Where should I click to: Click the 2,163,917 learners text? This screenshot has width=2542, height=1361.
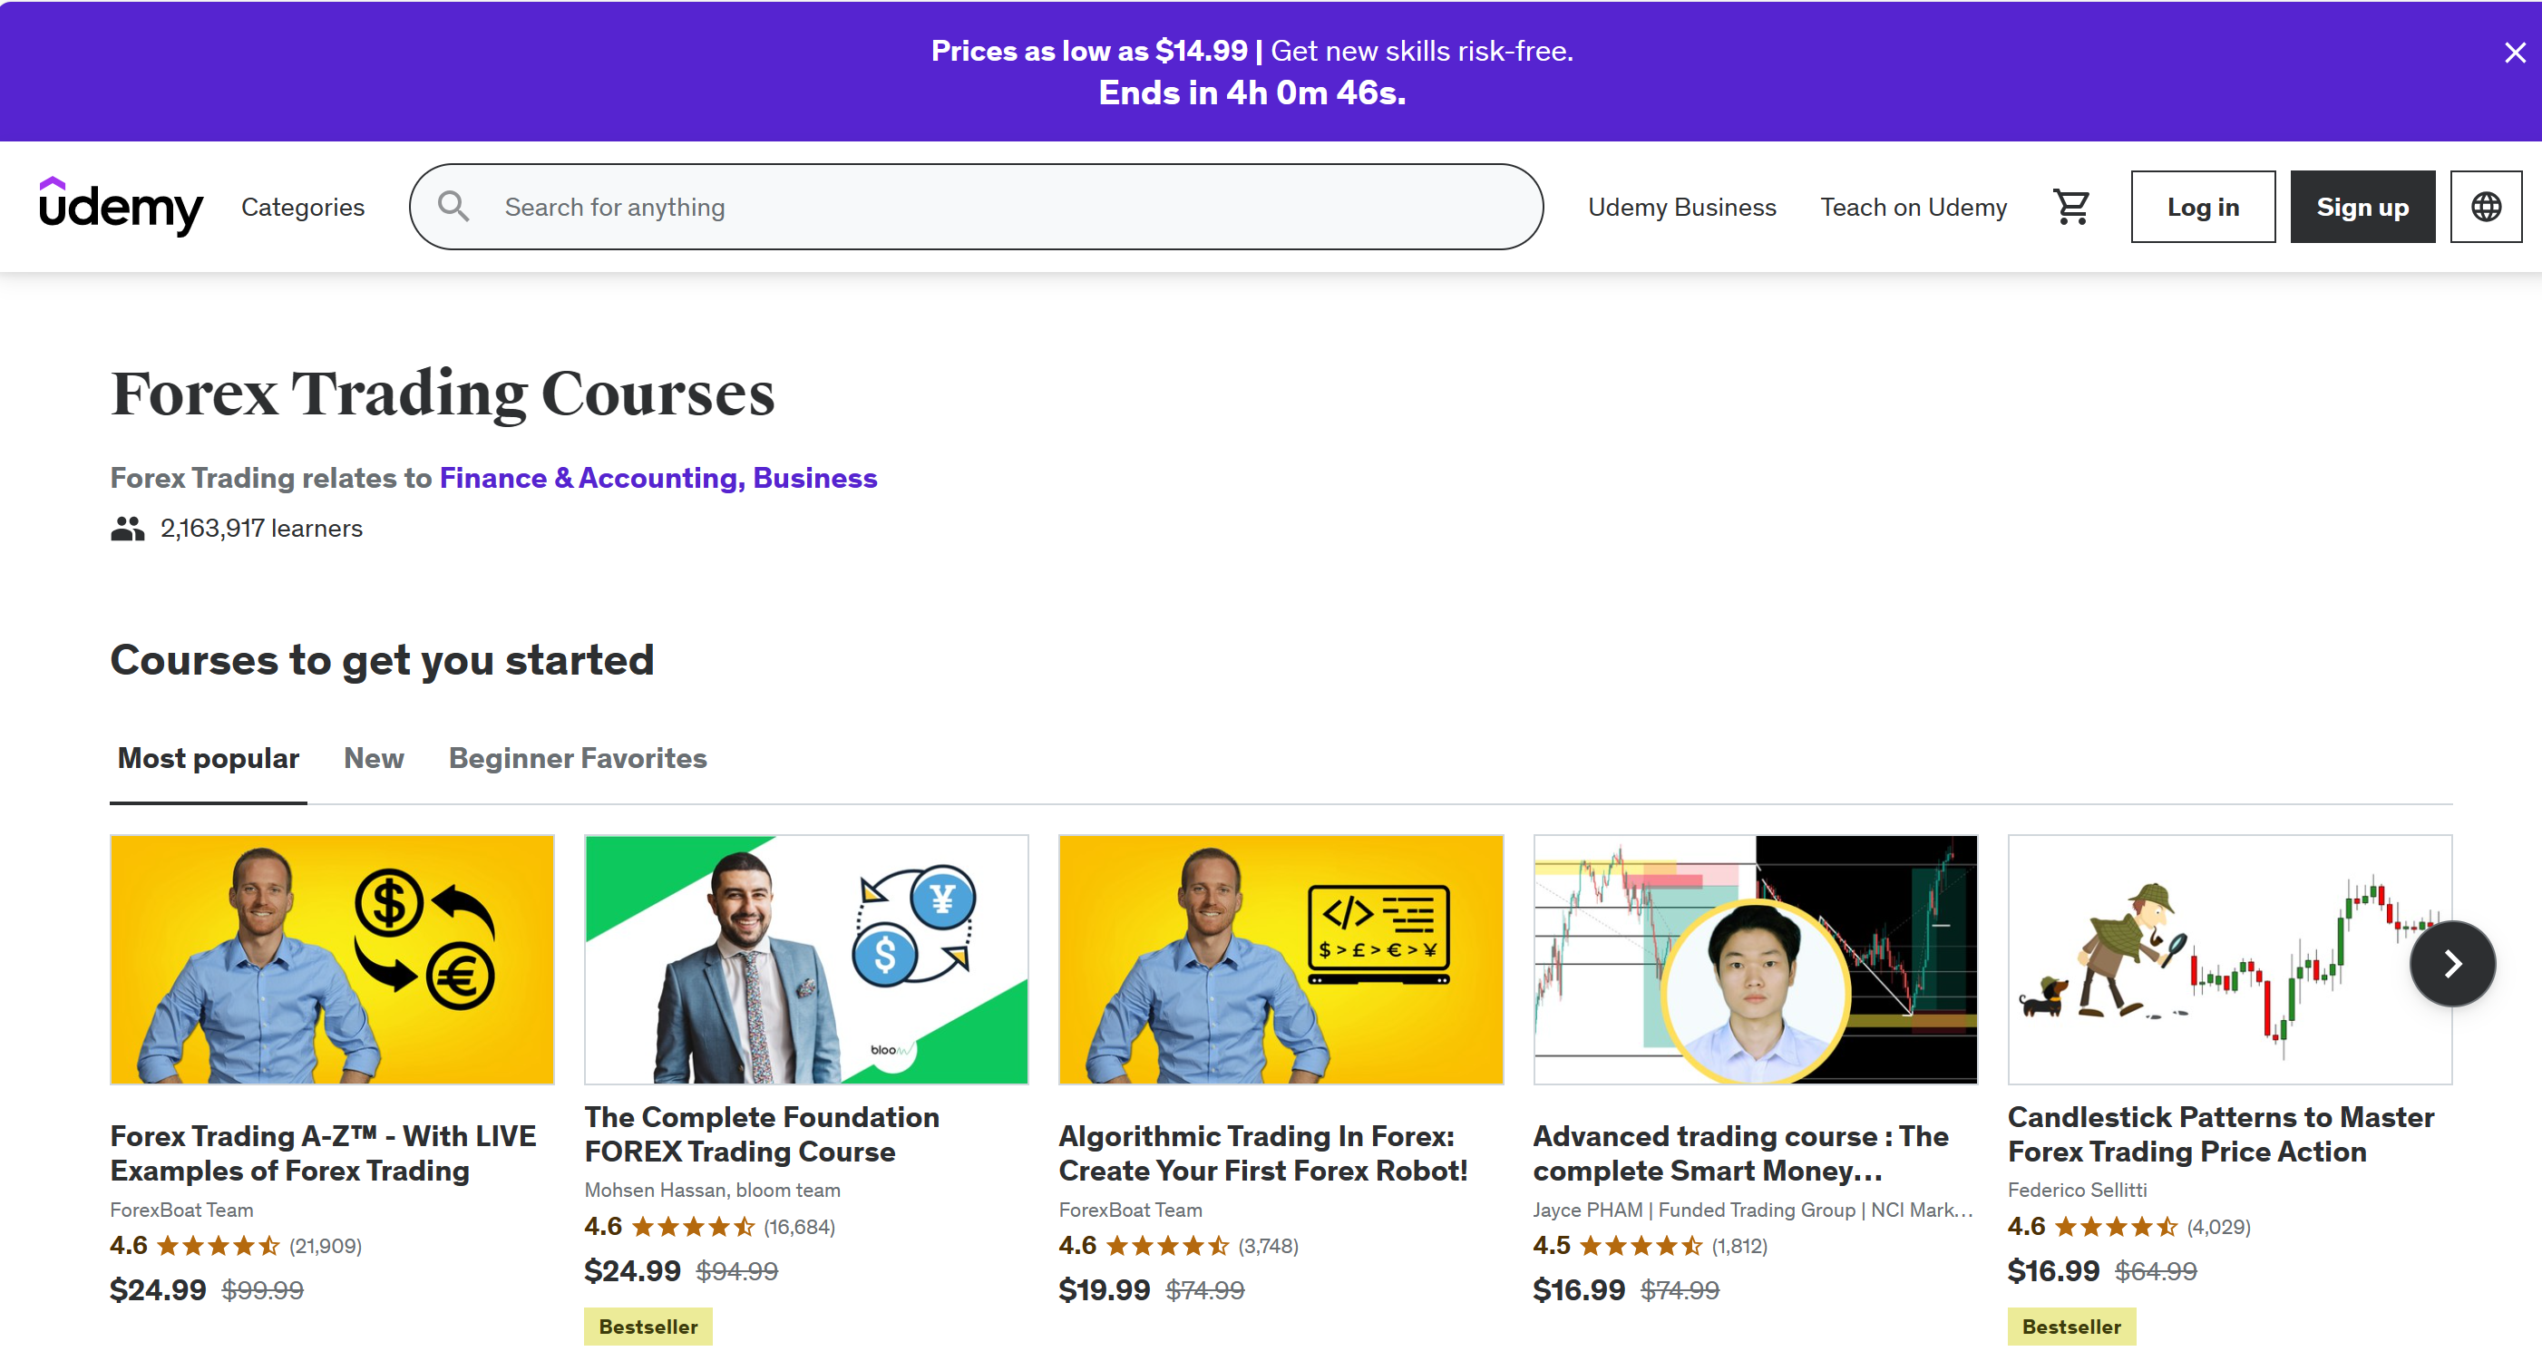[x=261, y=528]
